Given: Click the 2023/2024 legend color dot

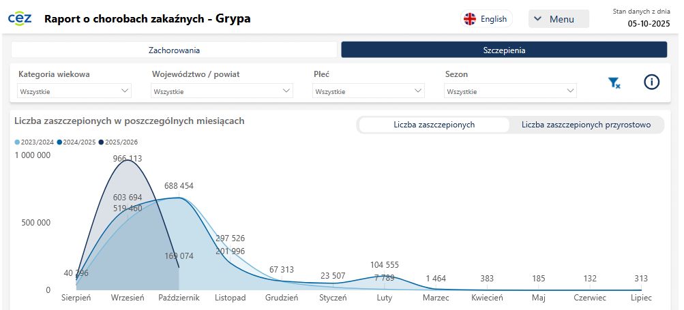Looking at the screenshot, I should click(x=17, y=142).
